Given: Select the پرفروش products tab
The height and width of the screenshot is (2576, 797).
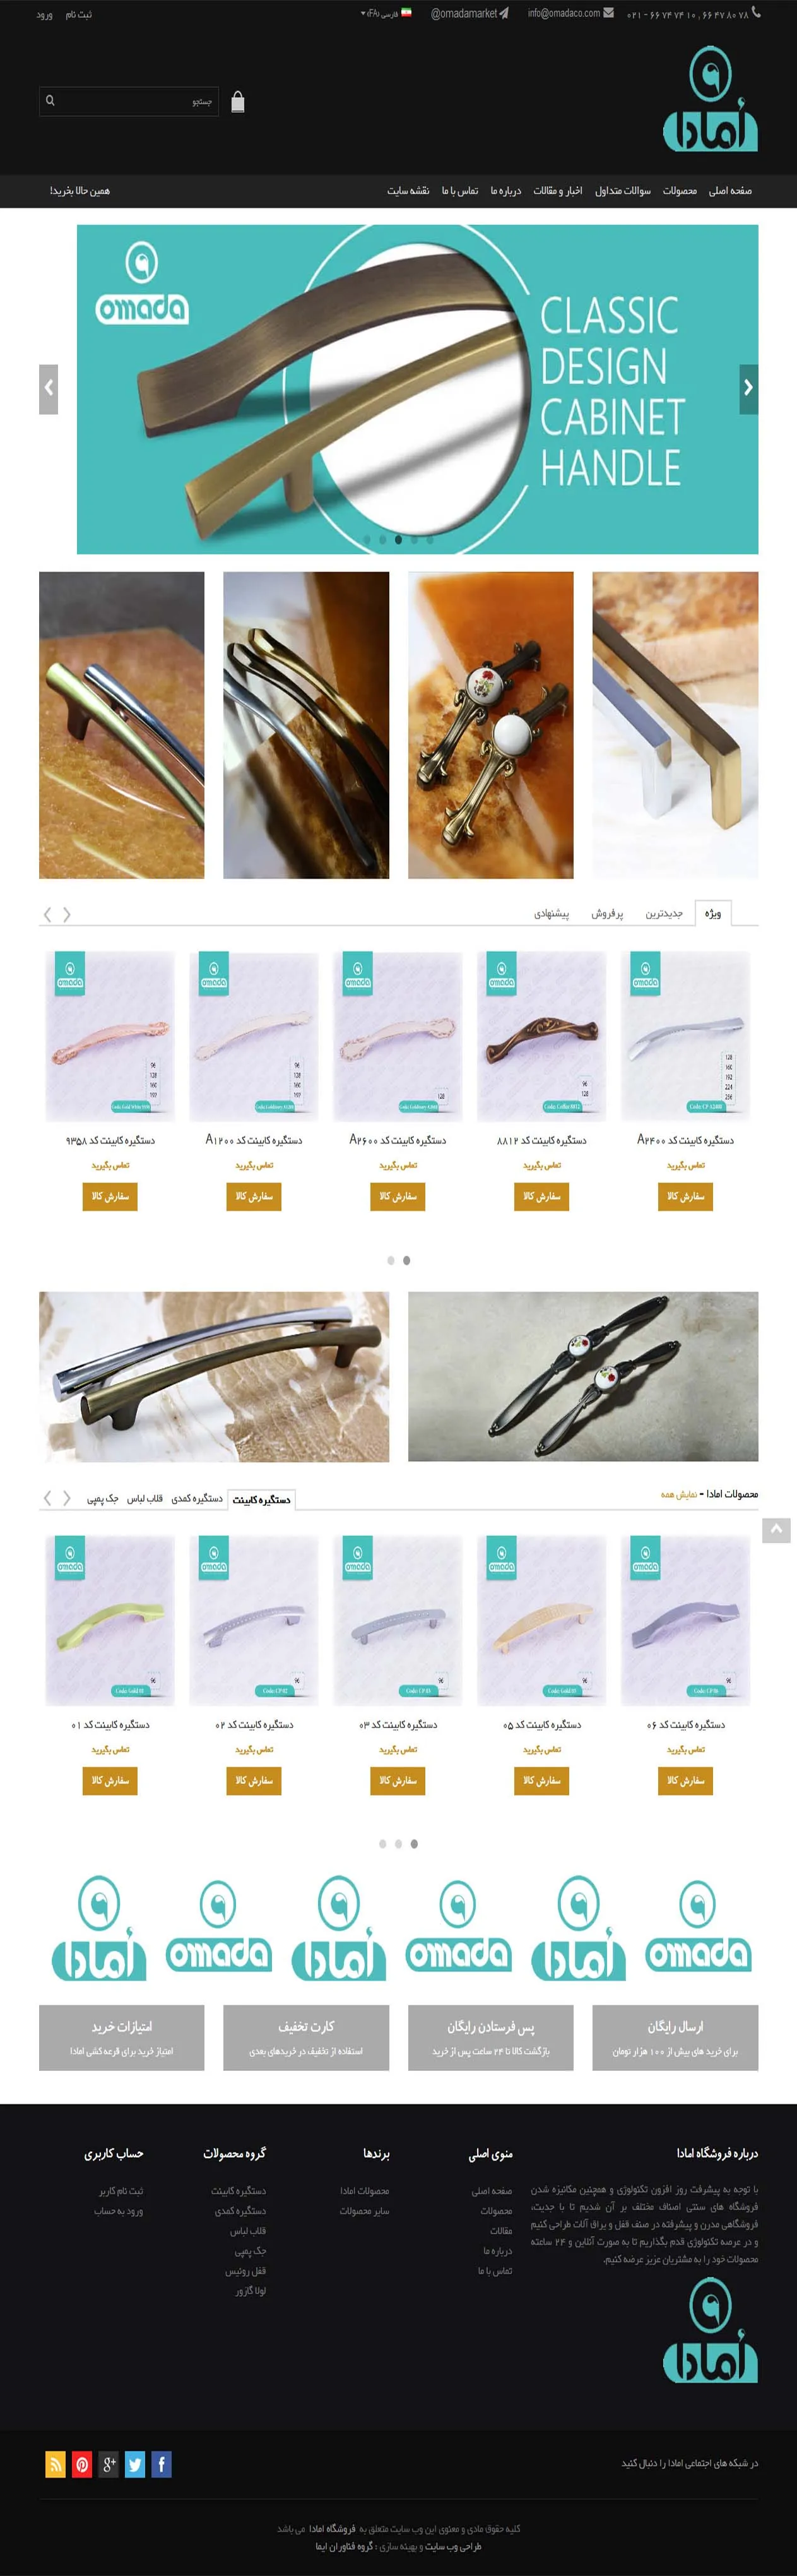Looking at the screenshot, I should [606, 914].
